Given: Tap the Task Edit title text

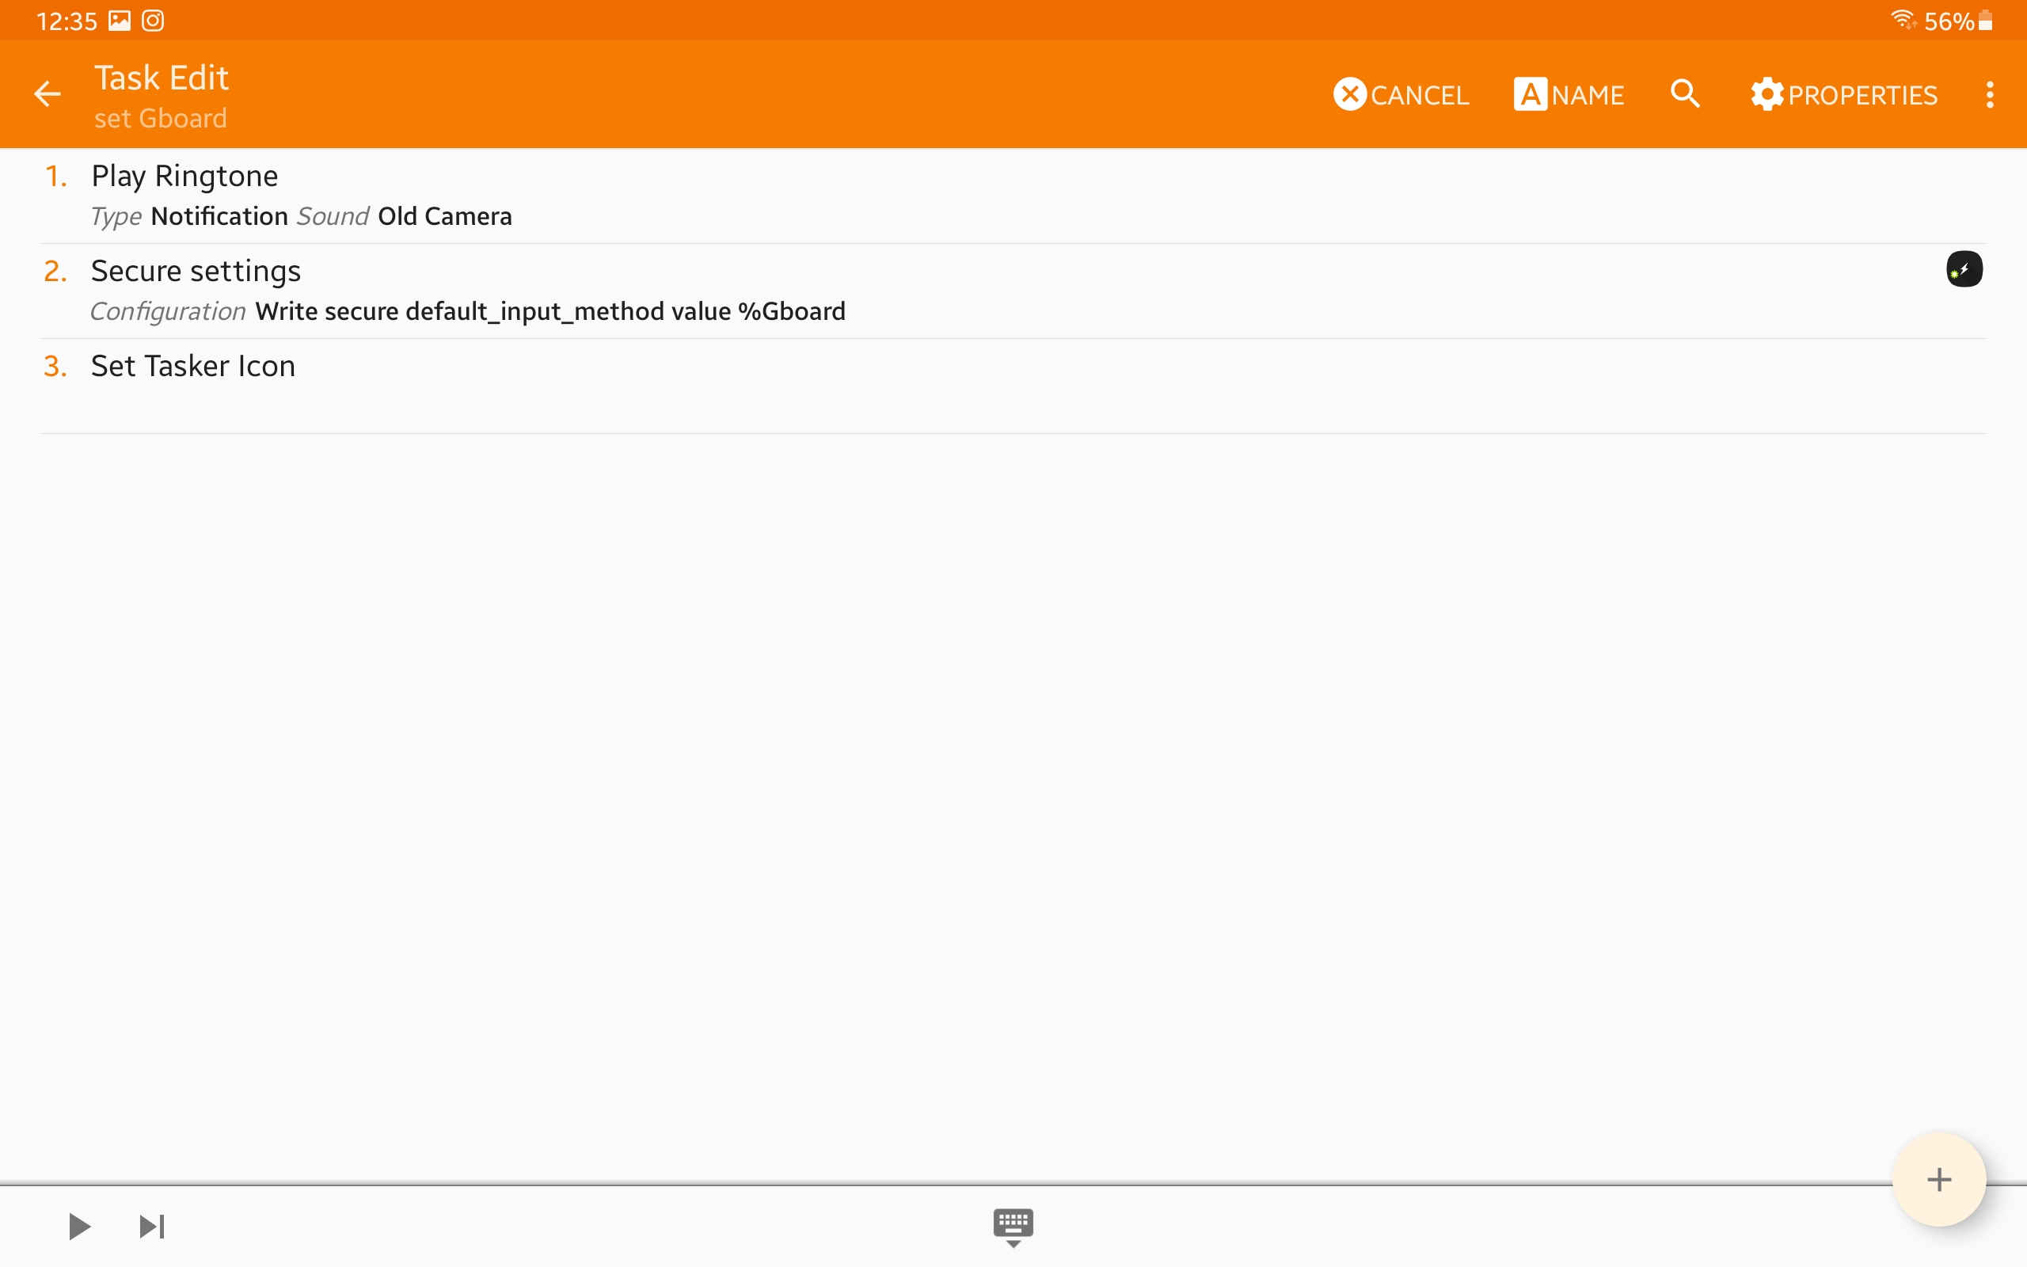Looking at the screenshot, I should click(161, 78).
